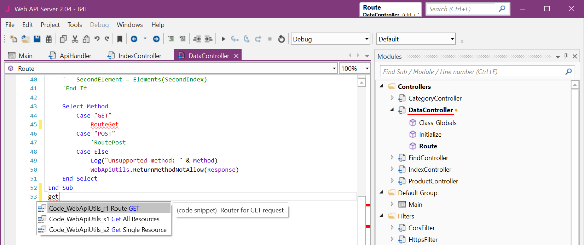Open the build mode Debug dropdown
584x245 pixels.
pos(366,39)
